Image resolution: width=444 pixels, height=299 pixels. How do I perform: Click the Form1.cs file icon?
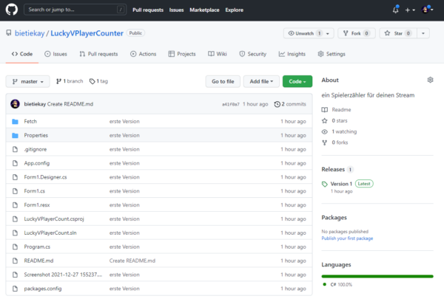click(x=15, y=191)
